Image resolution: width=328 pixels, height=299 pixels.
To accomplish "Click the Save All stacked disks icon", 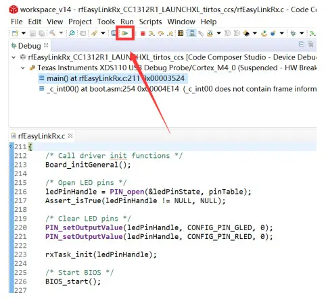I will pyautogui.click(x=41, y=34).
